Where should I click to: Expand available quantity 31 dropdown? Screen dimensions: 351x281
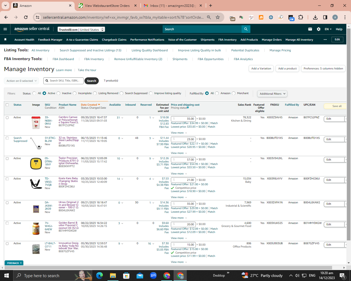coord(120,118)
